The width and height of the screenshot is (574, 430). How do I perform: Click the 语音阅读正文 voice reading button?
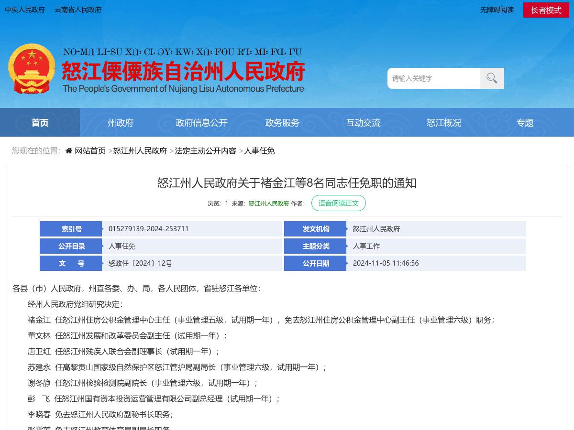coord(339,203)
